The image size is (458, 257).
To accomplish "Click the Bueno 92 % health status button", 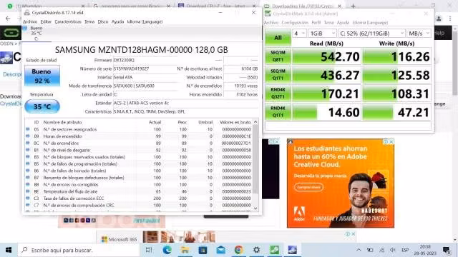I will (42, 76).
